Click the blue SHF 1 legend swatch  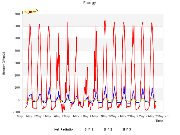[81, 130]
